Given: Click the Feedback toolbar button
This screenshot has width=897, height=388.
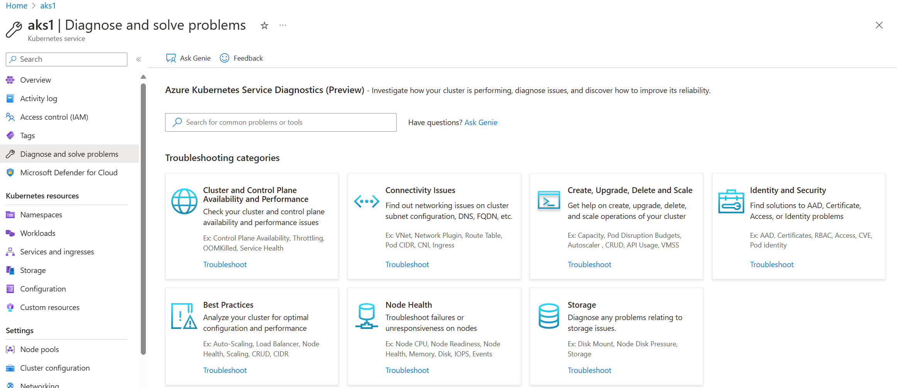Looking at the screenshot, I should [242, 58].
